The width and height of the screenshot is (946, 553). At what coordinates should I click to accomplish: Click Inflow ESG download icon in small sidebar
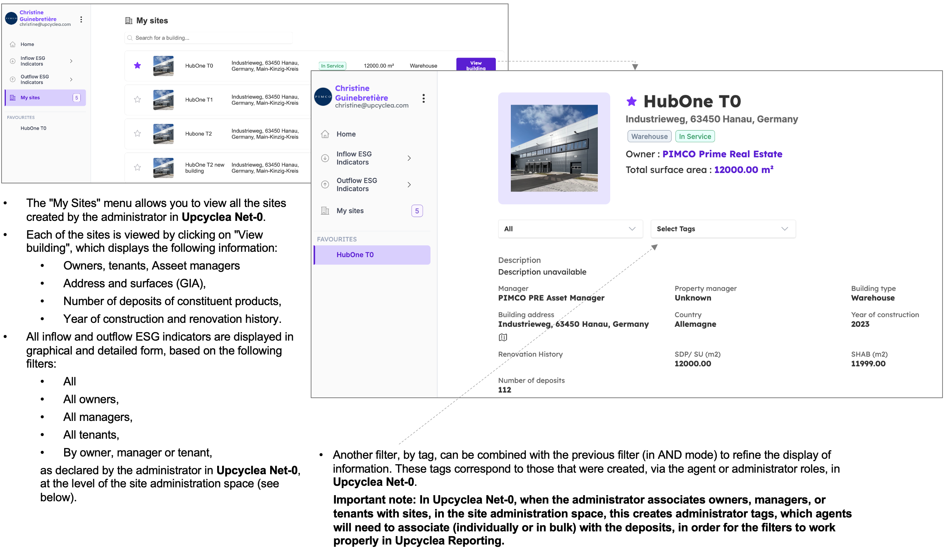tap(13, 61)
